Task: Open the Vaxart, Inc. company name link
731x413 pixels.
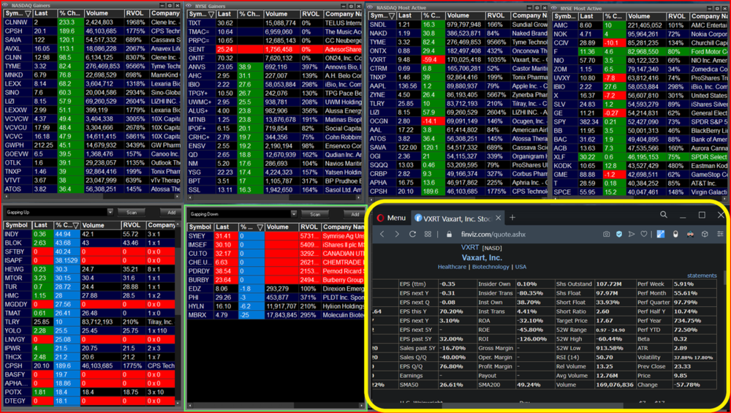Action: pos(482,257)
